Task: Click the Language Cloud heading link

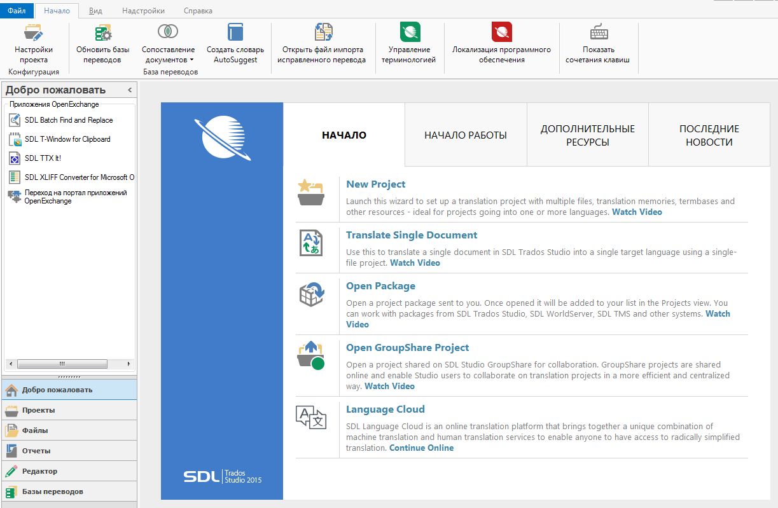Action: [386, 409]
